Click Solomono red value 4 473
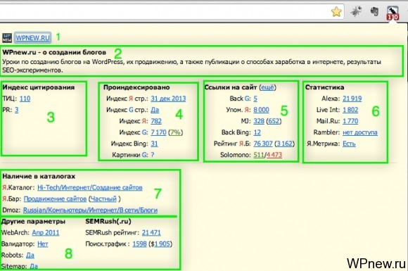 click(x=274, y=155)
